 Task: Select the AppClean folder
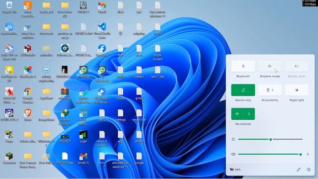tap(46, 94)
